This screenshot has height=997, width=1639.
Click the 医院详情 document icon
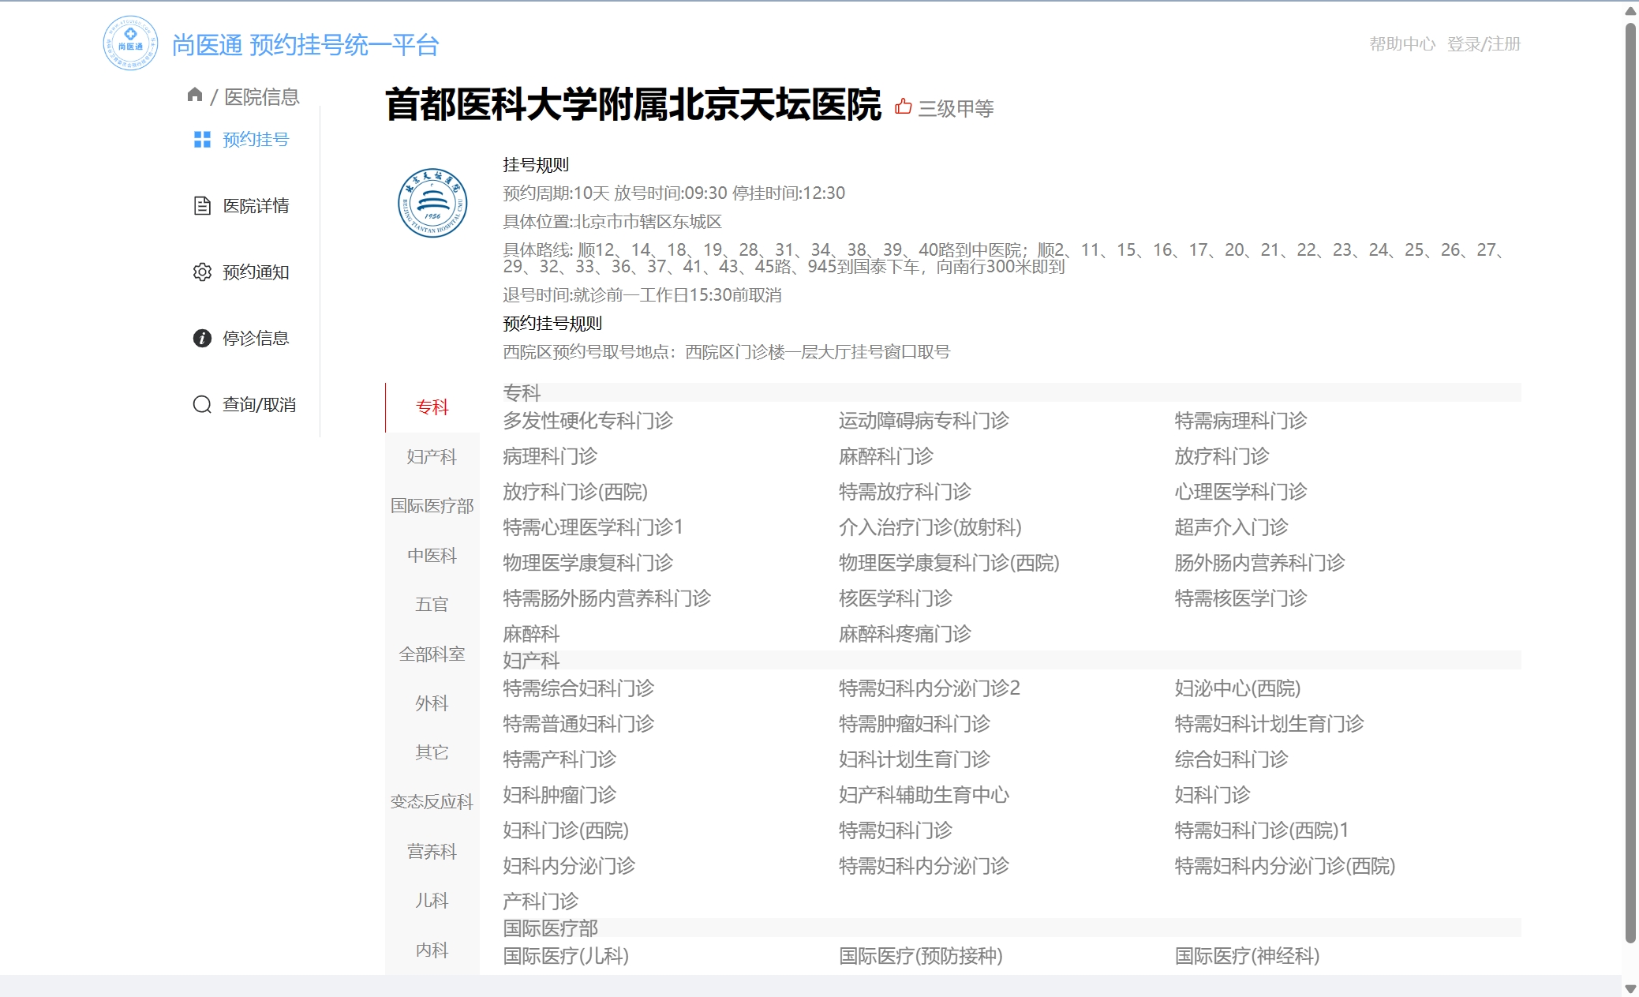click(202, 206)
